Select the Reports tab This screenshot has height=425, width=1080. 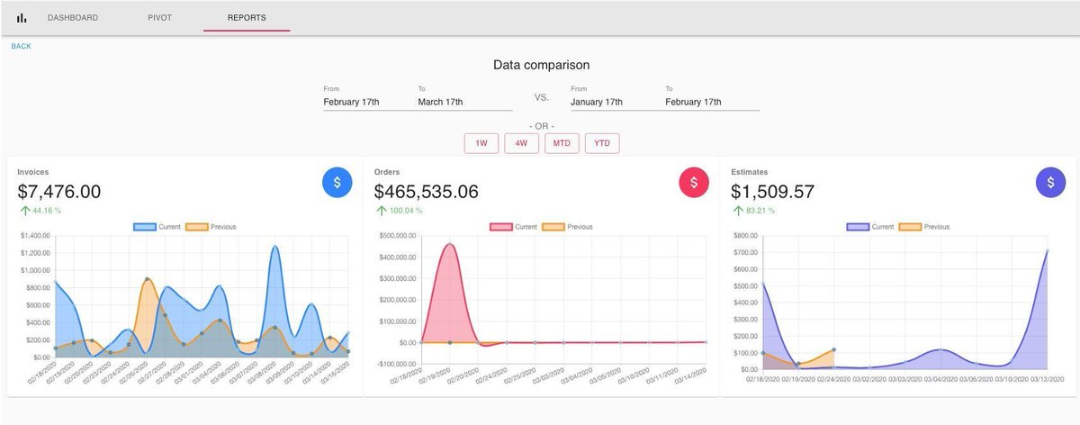coord(247,18)
